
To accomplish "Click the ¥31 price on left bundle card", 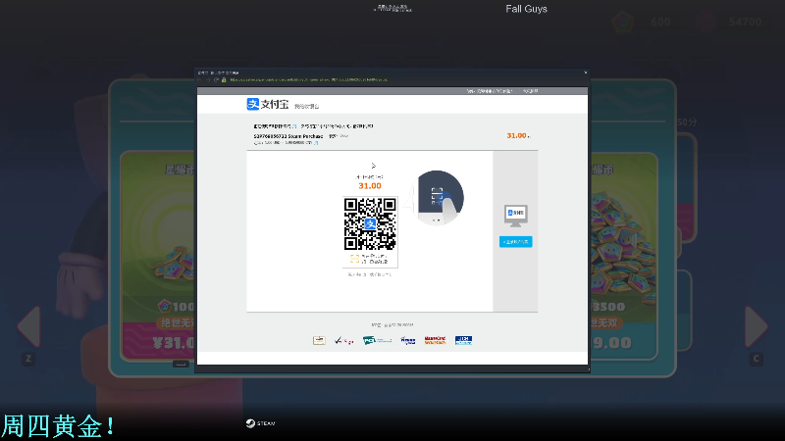I will 174,342.
